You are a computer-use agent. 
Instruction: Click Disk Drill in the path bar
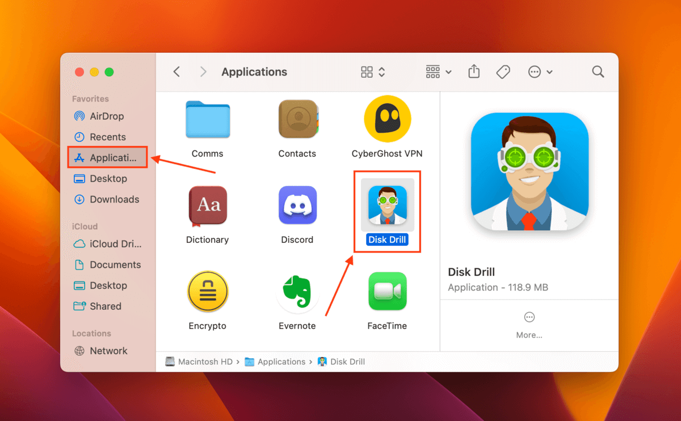pos(342,362)
